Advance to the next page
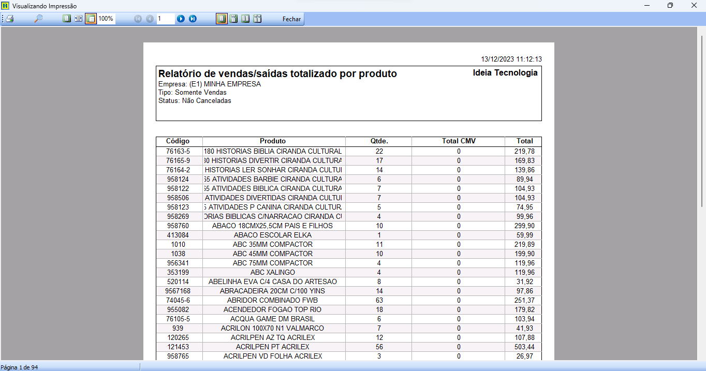 pos(181,19)
